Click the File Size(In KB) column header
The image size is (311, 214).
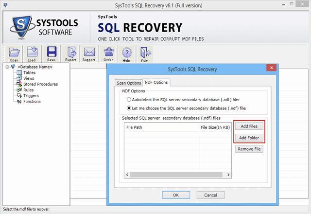pyautogui.click(x=215, y=127)
